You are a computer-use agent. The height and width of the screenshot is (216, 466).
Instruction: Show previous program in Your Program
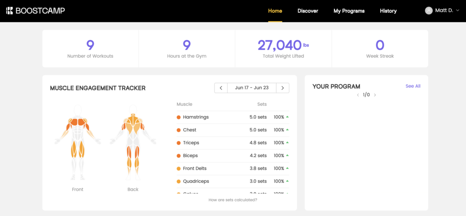coord(358,95)
